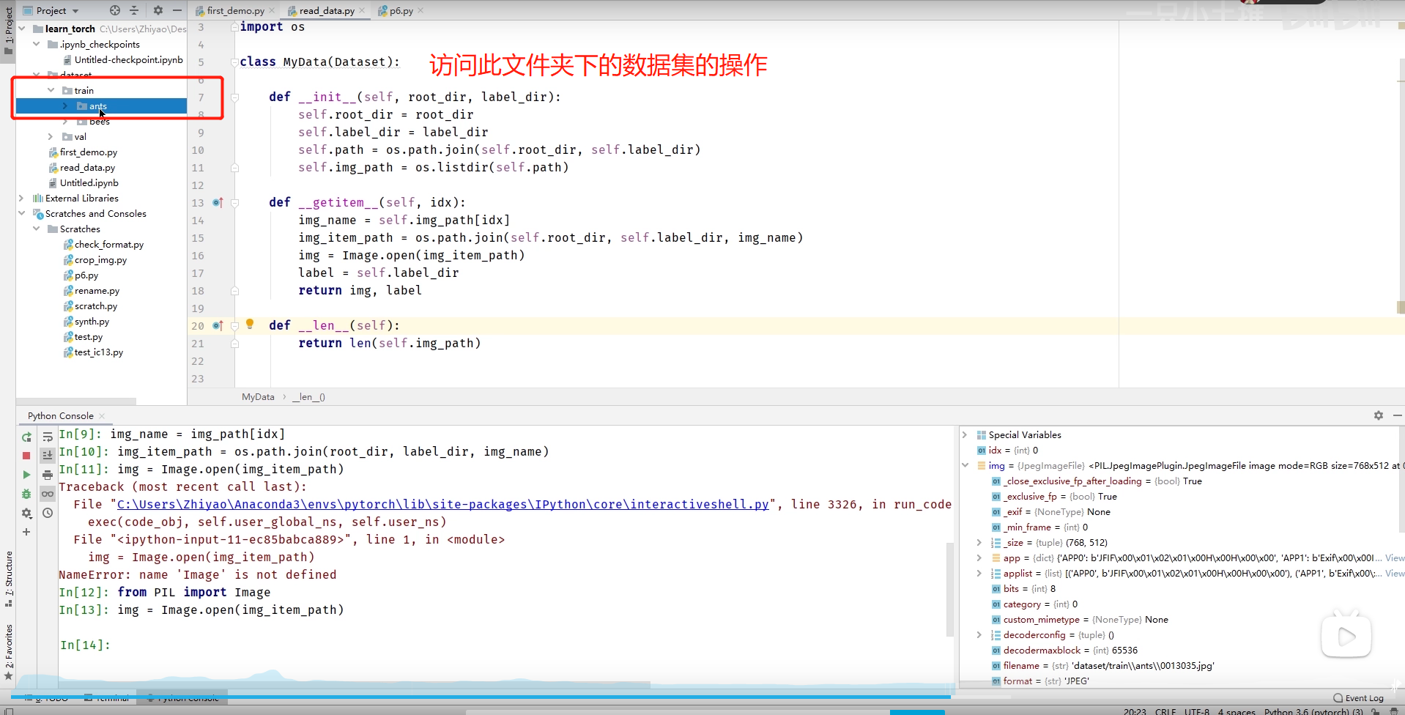
Task: Open Python Console panel settings gear
Action: pyautogui.click(x=1379, y=415)
